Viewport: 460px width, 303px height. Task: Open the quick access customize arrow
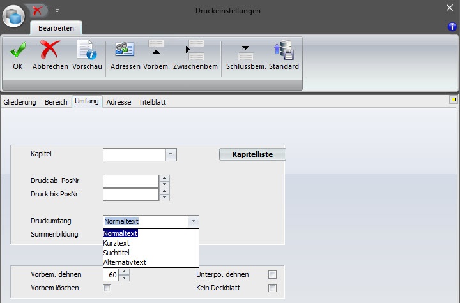[57, 11]
